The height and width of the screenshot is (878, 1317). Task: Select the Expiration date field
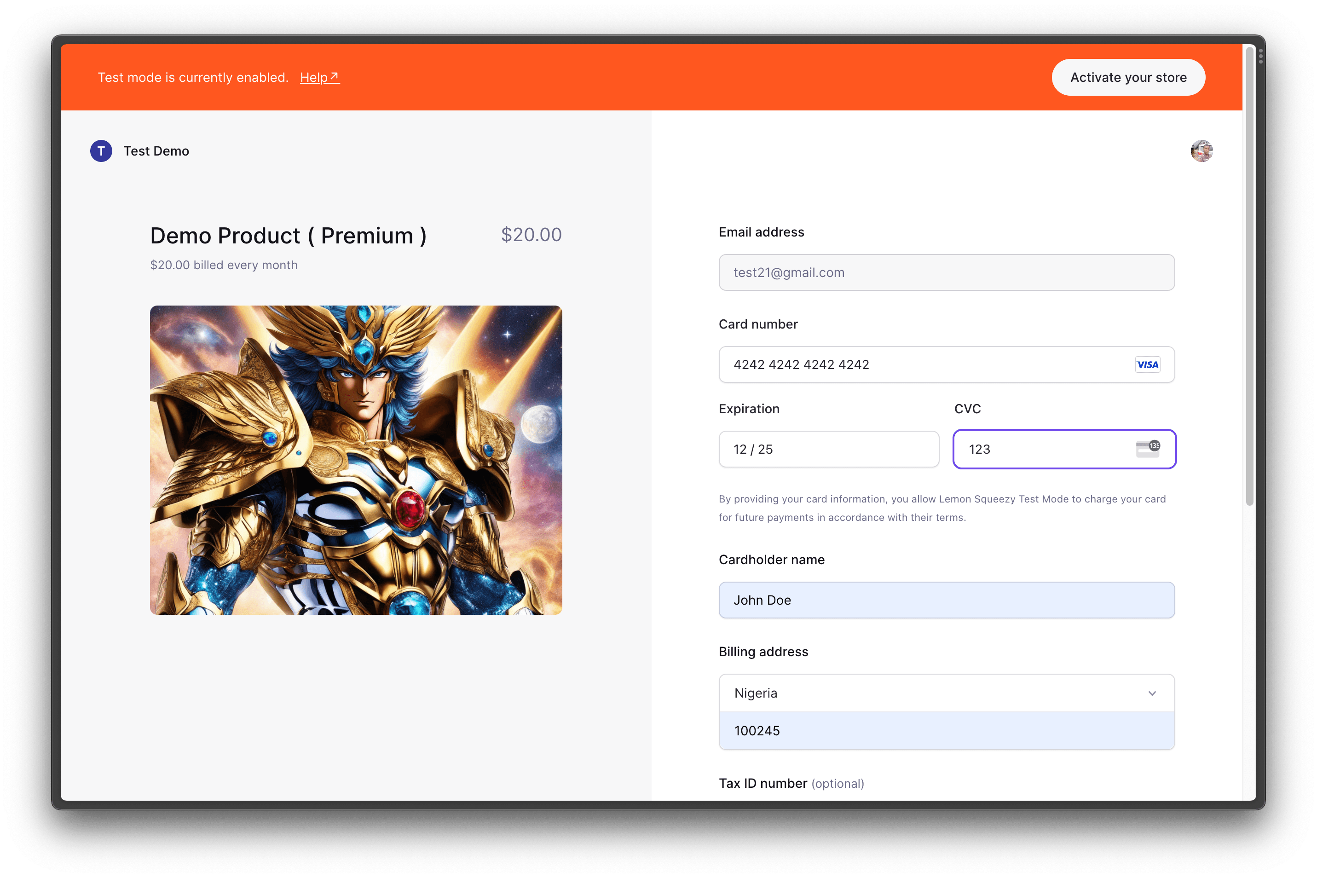829,449
